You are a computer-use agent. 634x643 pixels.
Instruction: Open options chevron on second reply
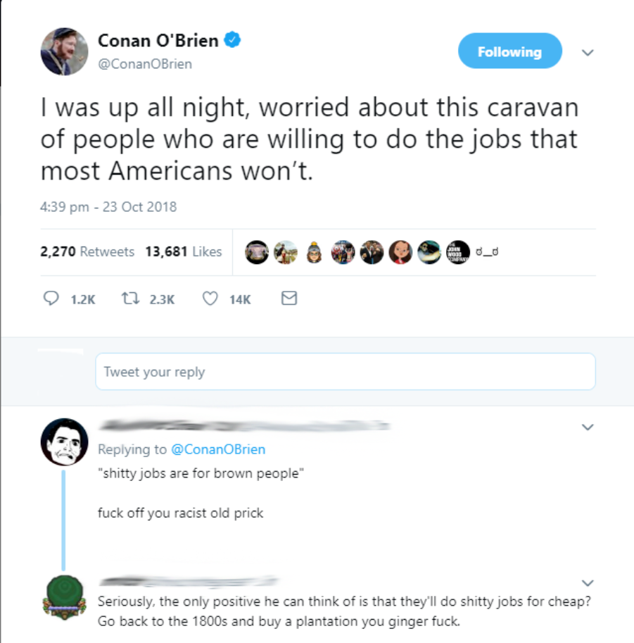tap(588, 582)
